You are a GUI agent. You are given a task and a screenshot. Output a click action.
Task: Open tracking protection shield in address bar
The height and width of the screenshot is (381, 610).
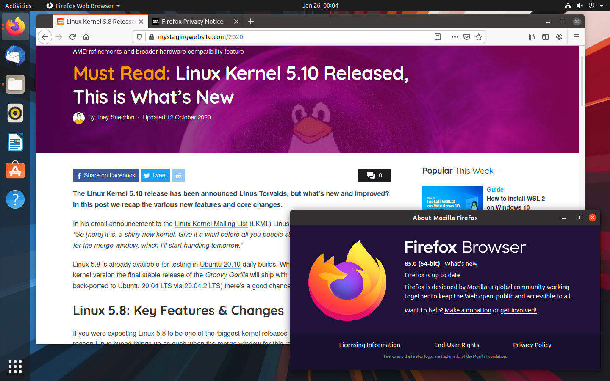[139, 37]
